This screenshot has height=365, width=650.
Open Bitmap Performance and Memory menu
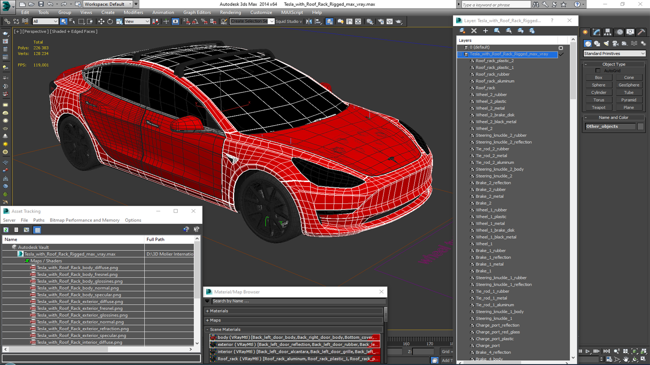click(85, 220)
